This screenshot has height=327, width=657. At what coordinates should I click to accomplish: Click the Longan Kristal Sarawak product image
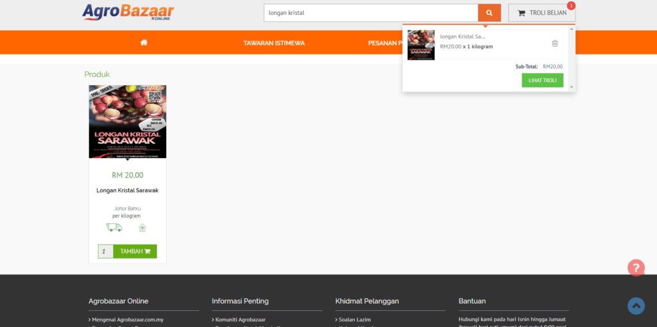[128, 122]
